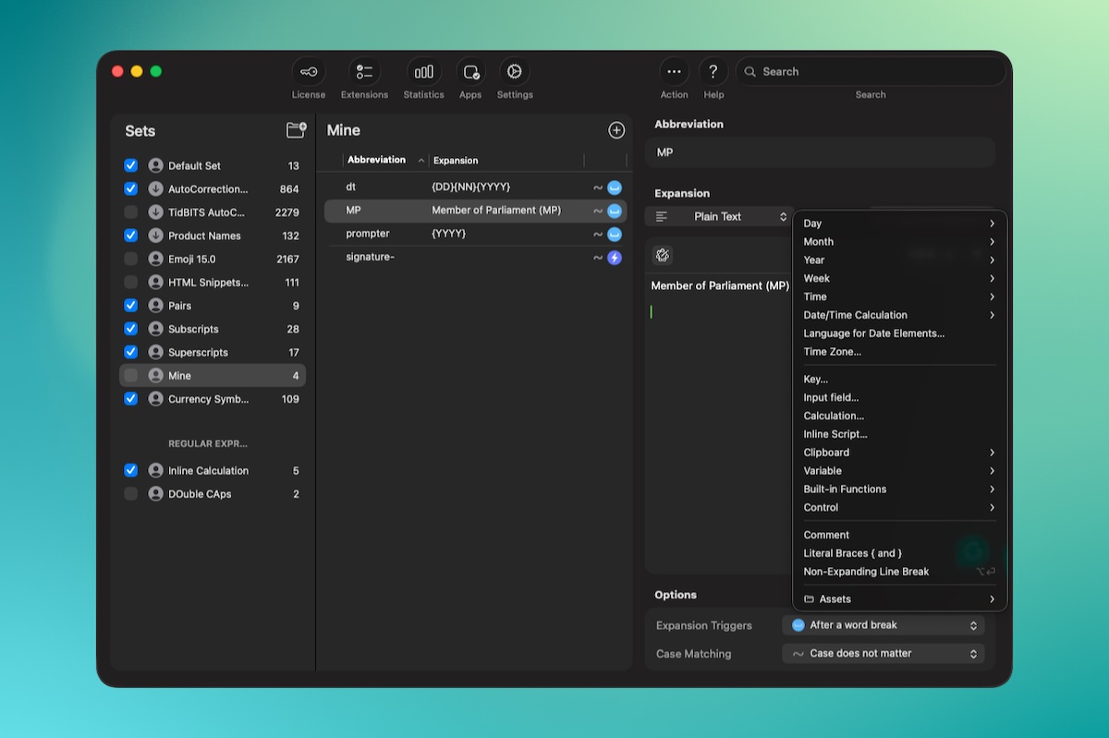The height and width of the screenshot is (738, 1109).
Task: Add a new snippet with plus icon
Action: [616, 131]
